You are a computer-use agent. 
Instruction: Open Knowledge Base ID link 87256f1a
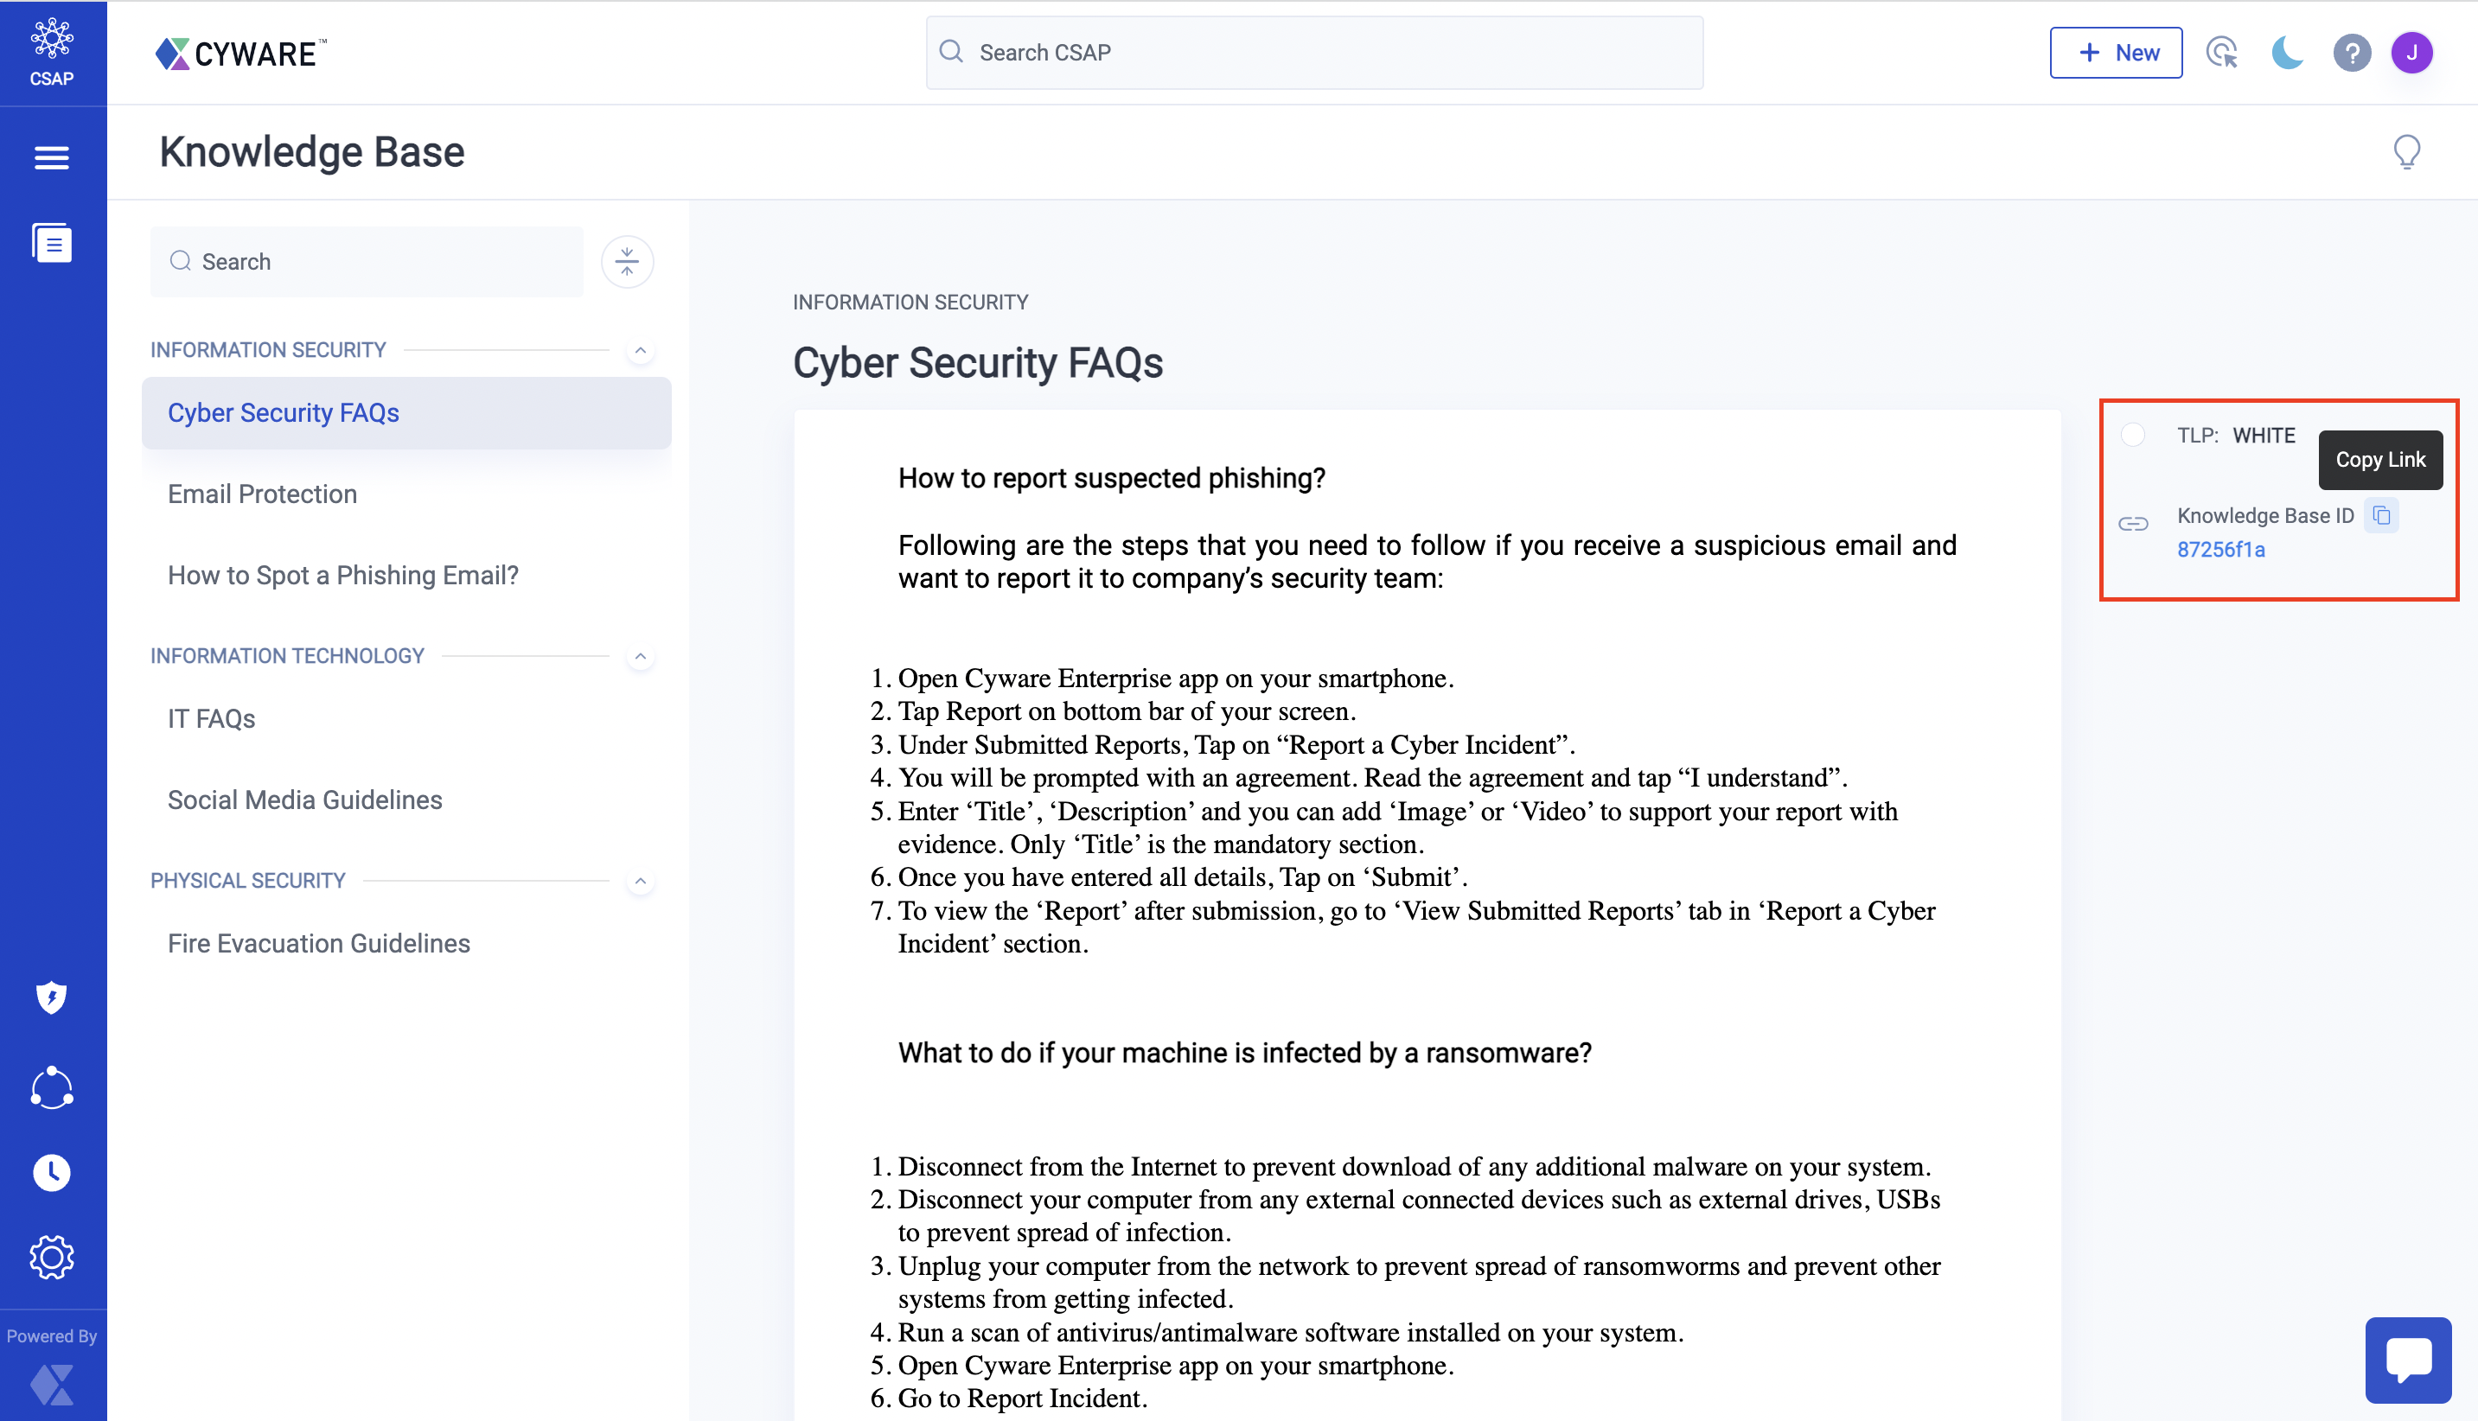point(2220,550)
